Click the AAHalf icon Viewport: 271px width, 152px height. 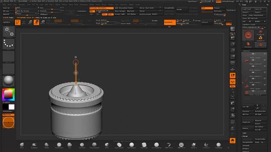click(232, 57)
